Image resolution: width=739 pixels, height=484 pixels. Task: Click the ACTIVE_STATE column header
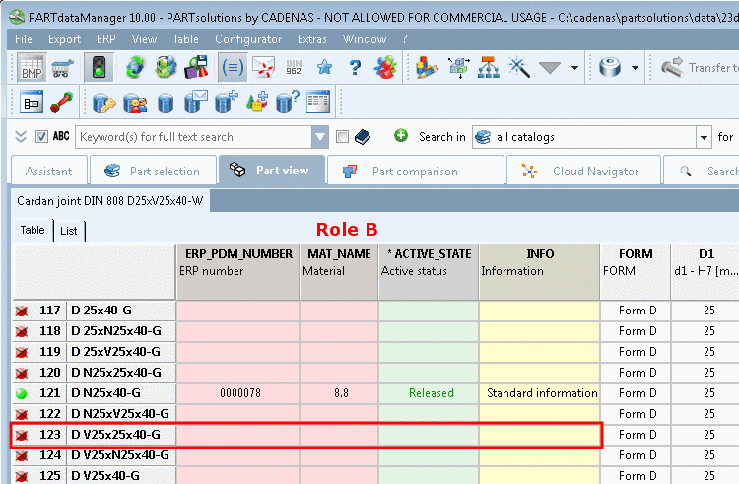pyautogui.click(x=429, y=271)
